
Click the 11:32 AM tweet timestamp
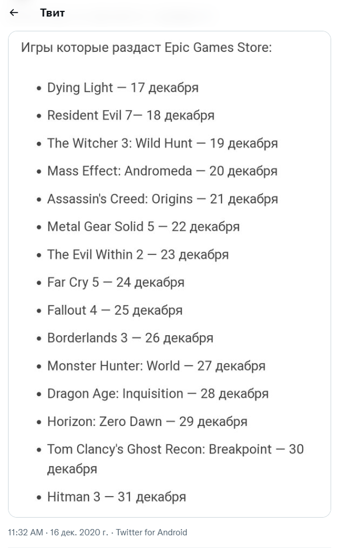click(x=25, y=532)
